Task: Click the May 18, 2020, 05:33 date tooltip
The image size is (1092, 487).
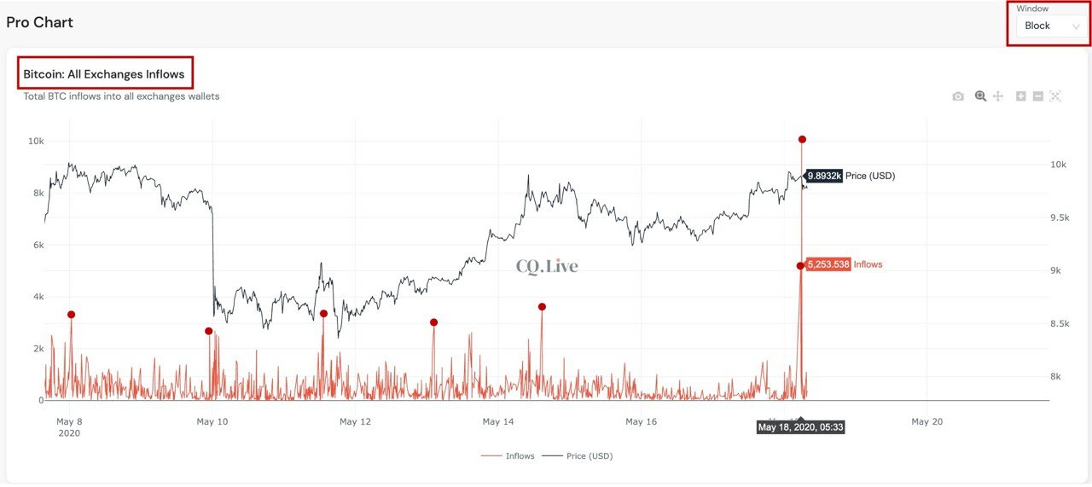Action: coord(800,427)
